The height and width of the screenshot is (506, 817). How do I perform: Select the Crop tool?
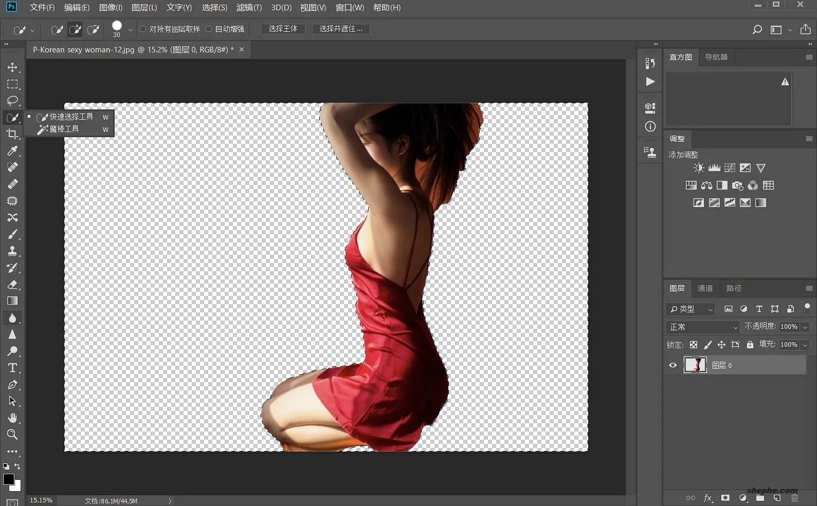coord(12,134)
